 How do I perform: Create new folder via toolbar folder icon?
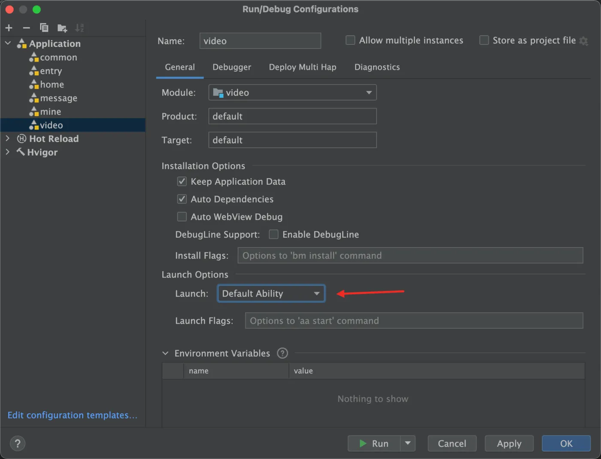pyautogui.click(x=62, y=28)
